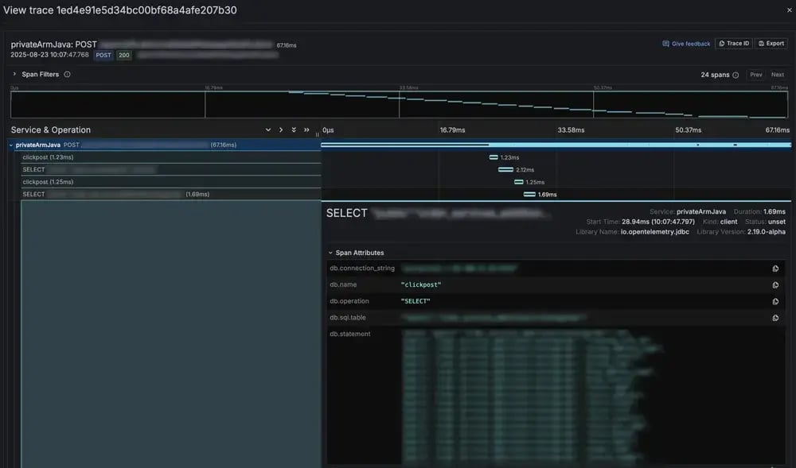
Task: Copy the db.sql.table value
Action: coord(775,318)
